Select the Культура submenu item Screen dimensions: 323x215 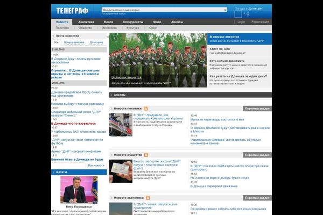(x=132, y=28)
